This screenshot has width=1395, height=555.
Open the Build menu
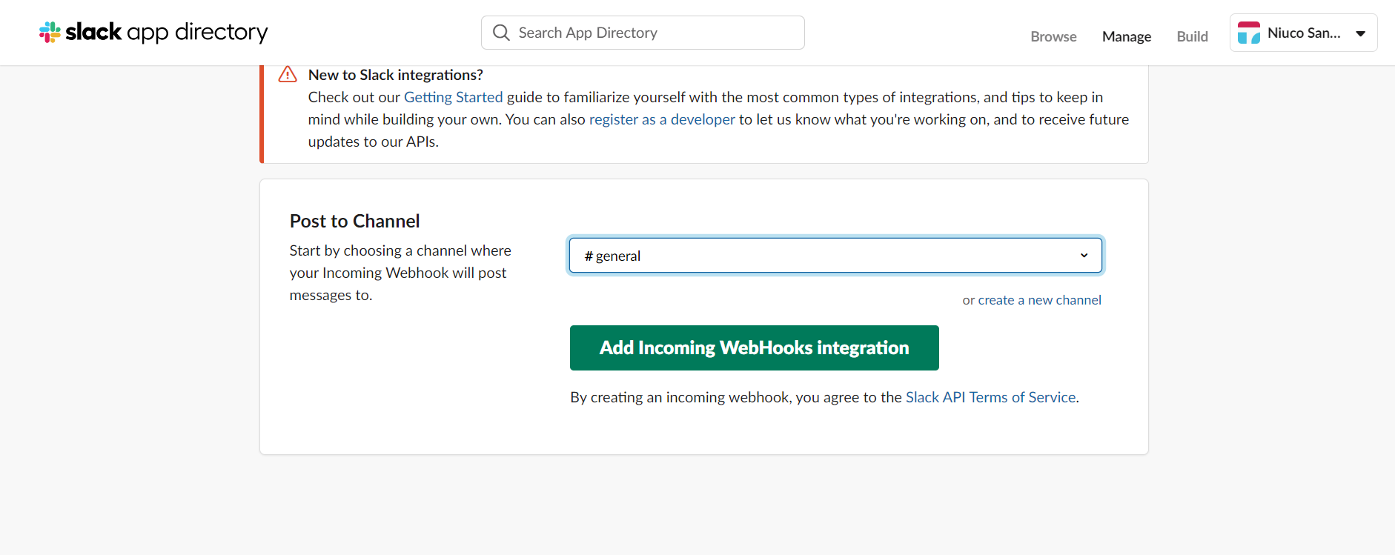[1192, 36]
